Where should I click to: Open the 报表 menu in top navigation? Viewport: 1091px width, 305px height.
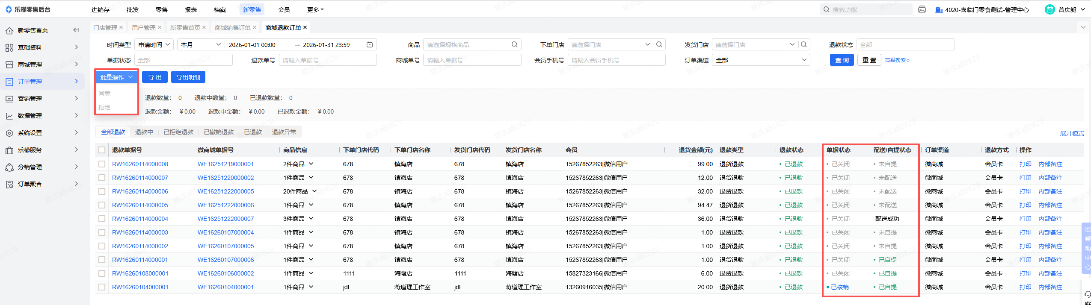point(191,9)
